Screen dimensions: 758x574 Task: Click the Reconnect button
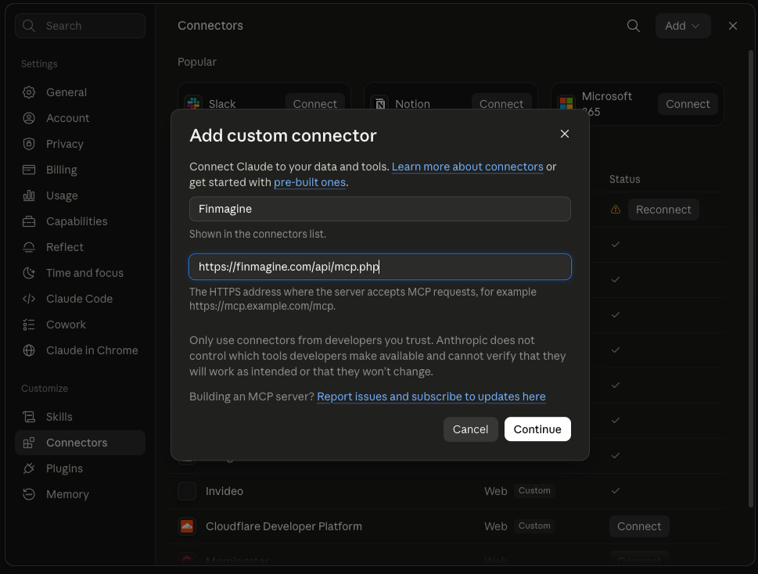pyautogui.click(x=663, y=210)
